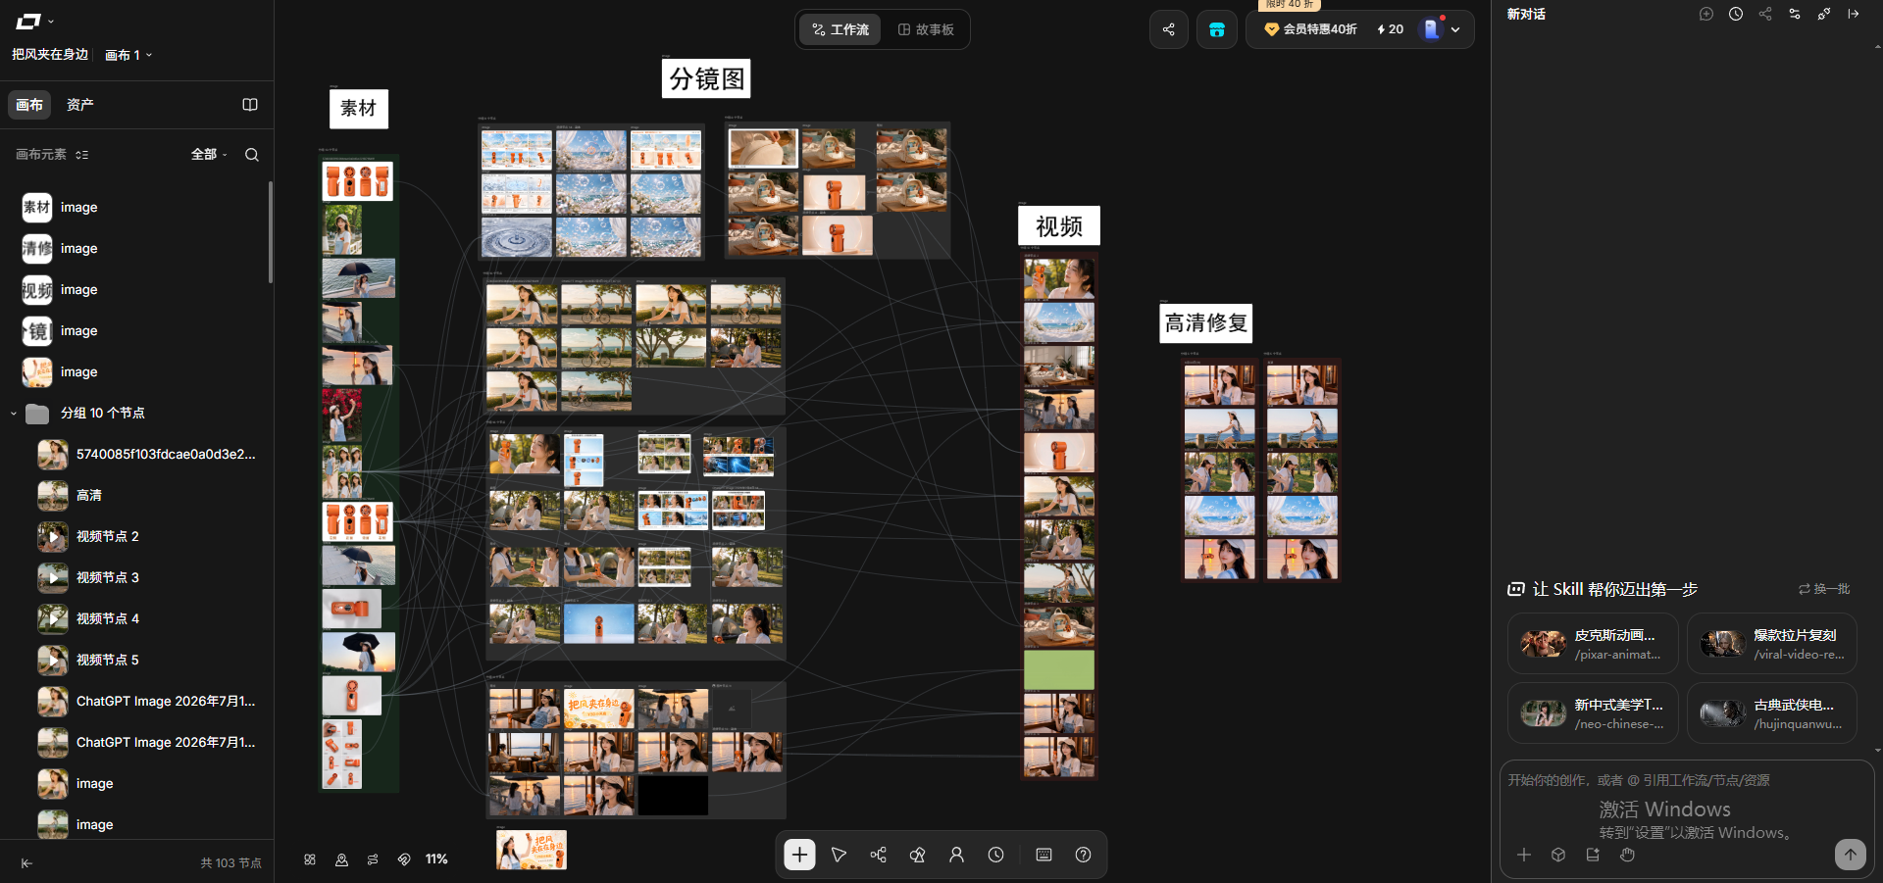The image size is (1883, 883).
Task: Click the connection lines icon at bottom left
Action: (373, 859)
